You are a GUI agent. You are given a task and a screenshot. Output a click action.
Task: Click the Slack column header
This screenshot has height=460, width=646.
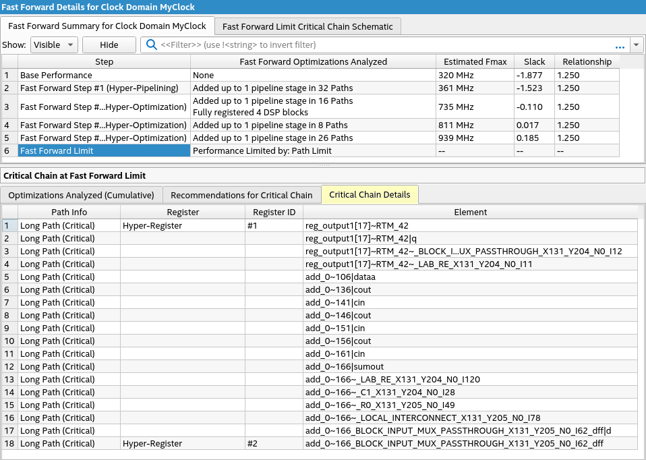click(534, 61)
